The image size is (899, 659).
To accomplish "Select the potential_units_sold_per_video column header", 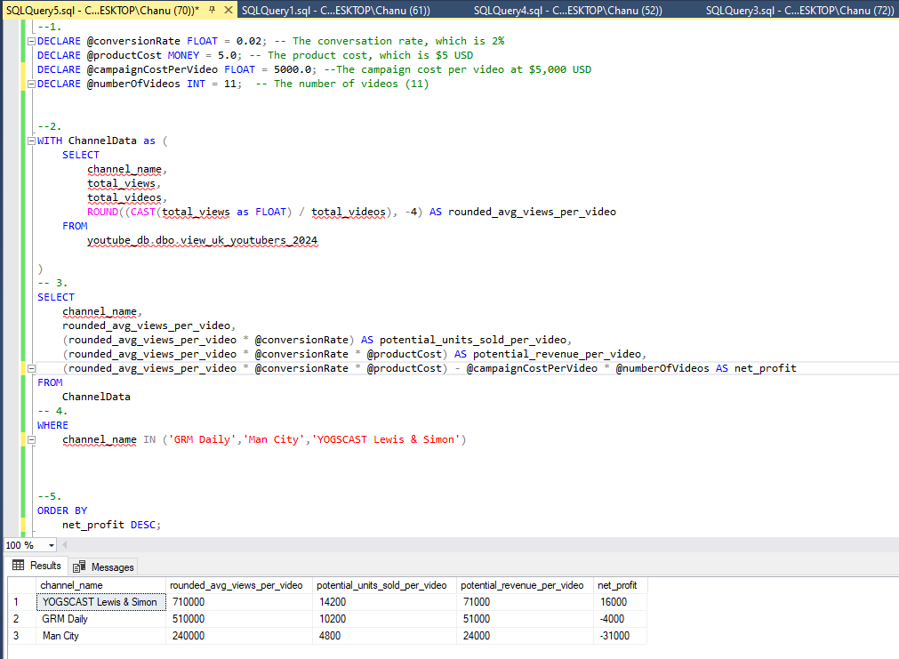I will click(x=385, y=585).
